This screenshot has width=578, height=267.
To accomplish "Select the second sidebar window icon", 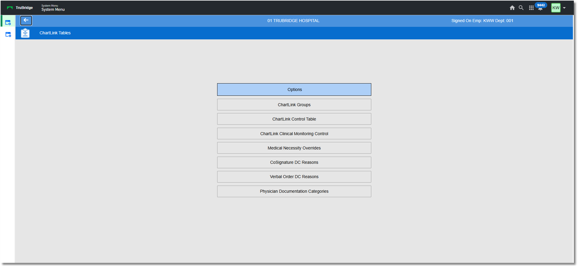I will [x=8, y=35].
